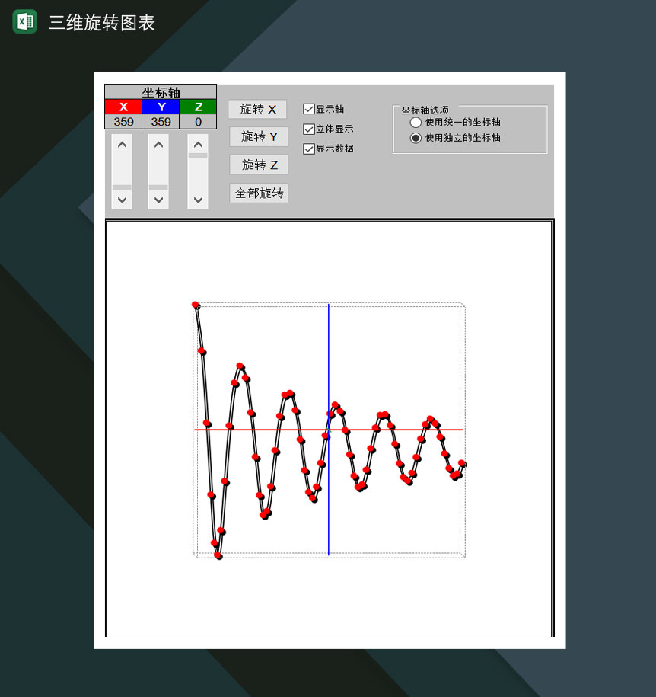Screen dimensions: 656x697
Task: Click the Excel application icon in the title bar
Action: click(24, 22)
